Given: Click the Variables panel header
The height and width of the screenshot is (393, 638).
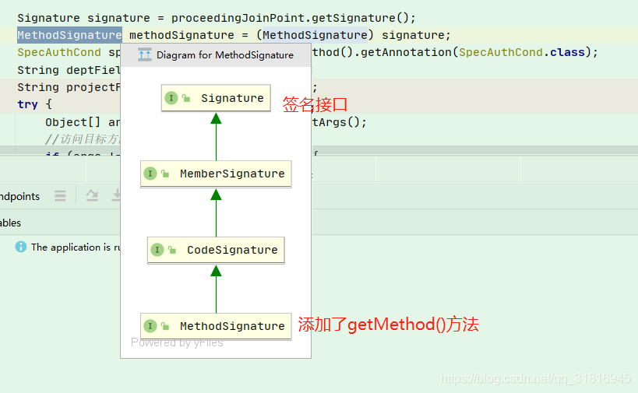Looking at the screenshot, I should 11,223.
